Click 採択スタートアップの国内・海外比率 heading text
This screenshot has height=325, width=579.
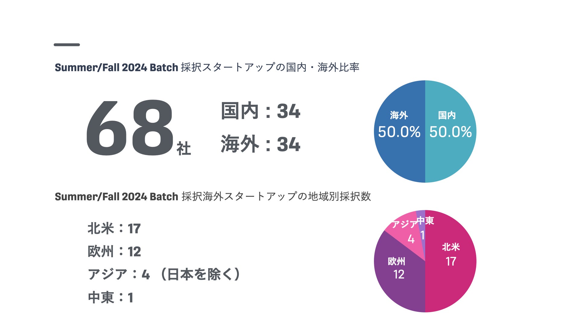(x=270, y=67)
